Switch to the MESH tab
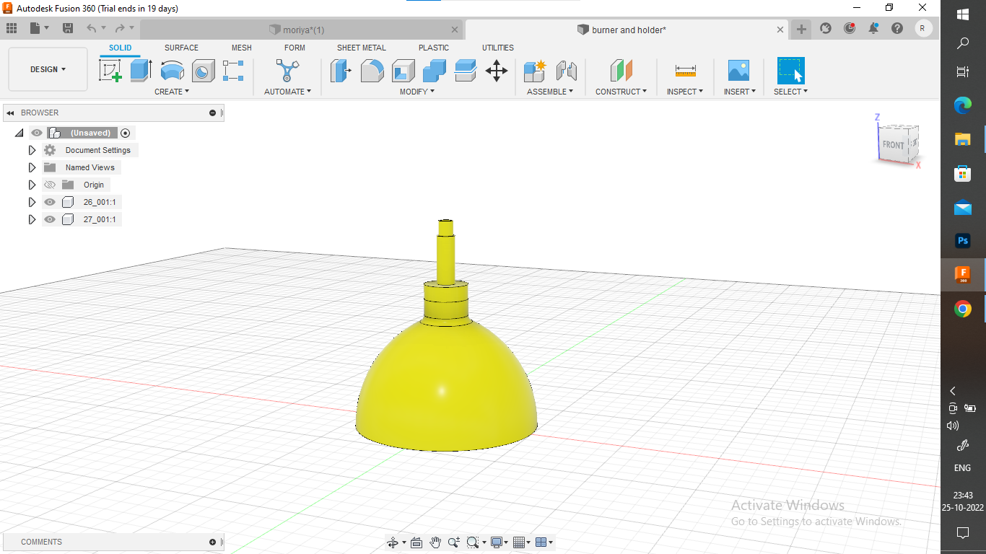Image resolution: width=986 pixels, height=554 pixels. (242, 48)
